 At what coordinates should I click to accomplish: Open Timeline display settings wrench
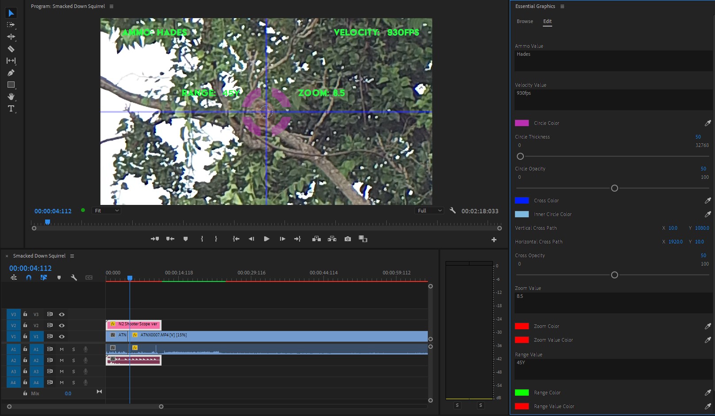(x=74, y=277)
